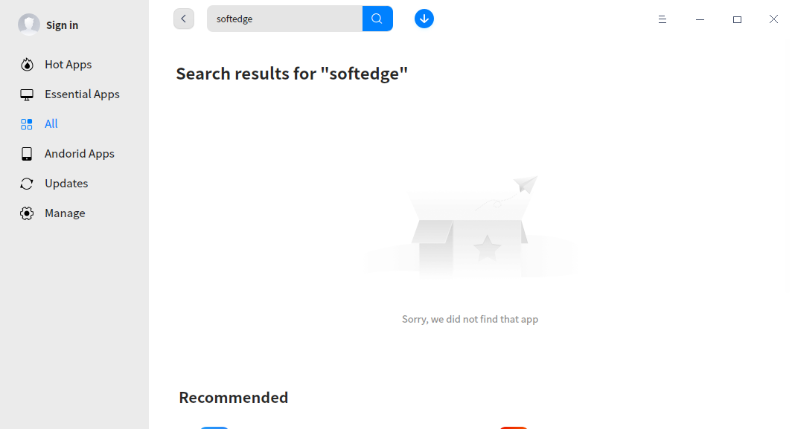Expand the empty-box illustration area

[x=470, y=227]
